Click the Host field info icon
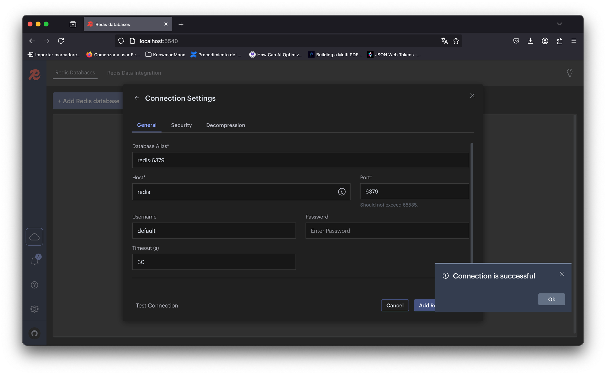 (x=341, y=192)
